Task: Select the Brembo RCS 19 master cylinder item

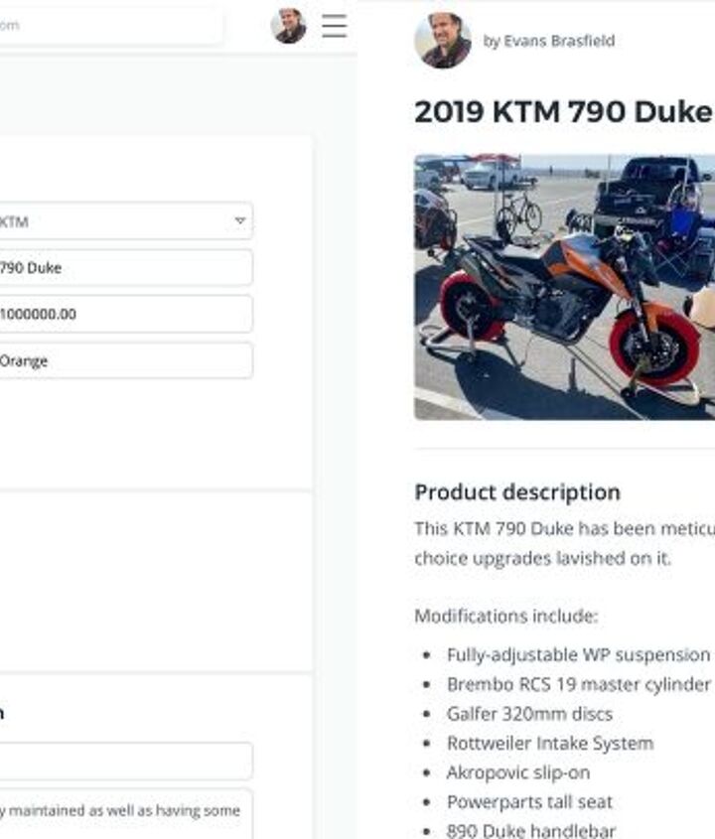Action: click(578, 684)
